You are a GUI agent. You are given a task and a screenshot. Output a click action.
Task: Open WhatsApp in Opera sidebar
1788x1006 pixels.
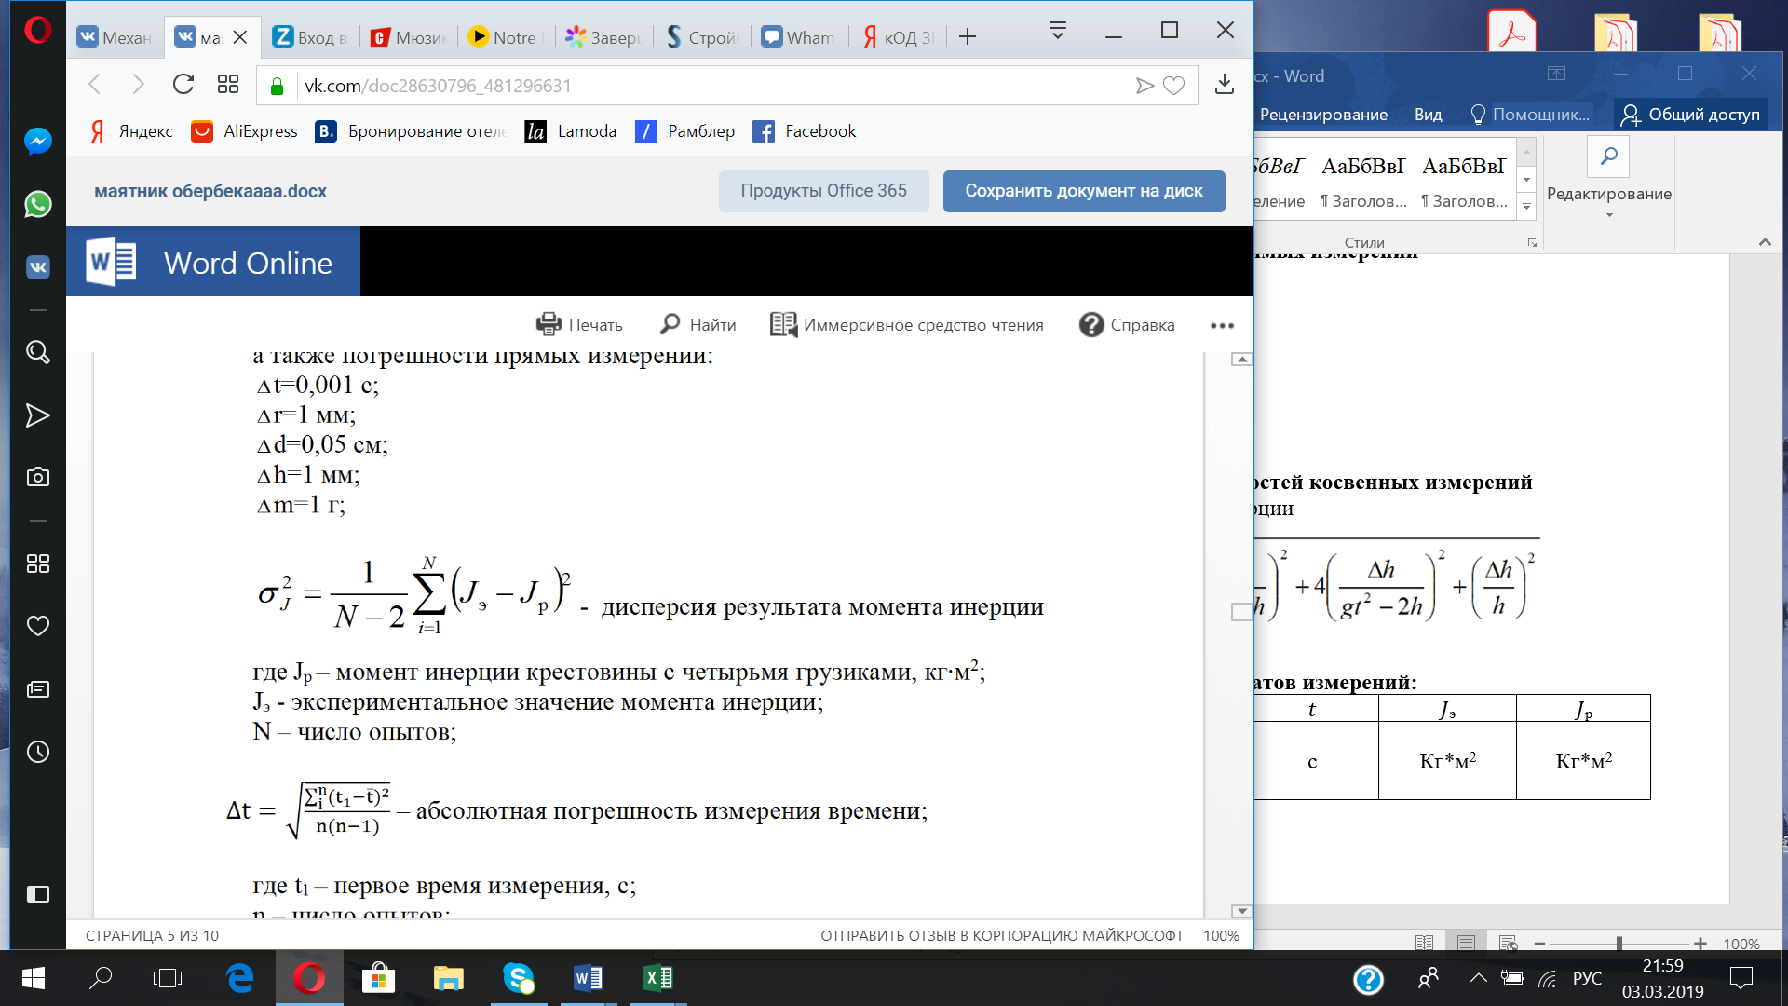coord(37,204)
